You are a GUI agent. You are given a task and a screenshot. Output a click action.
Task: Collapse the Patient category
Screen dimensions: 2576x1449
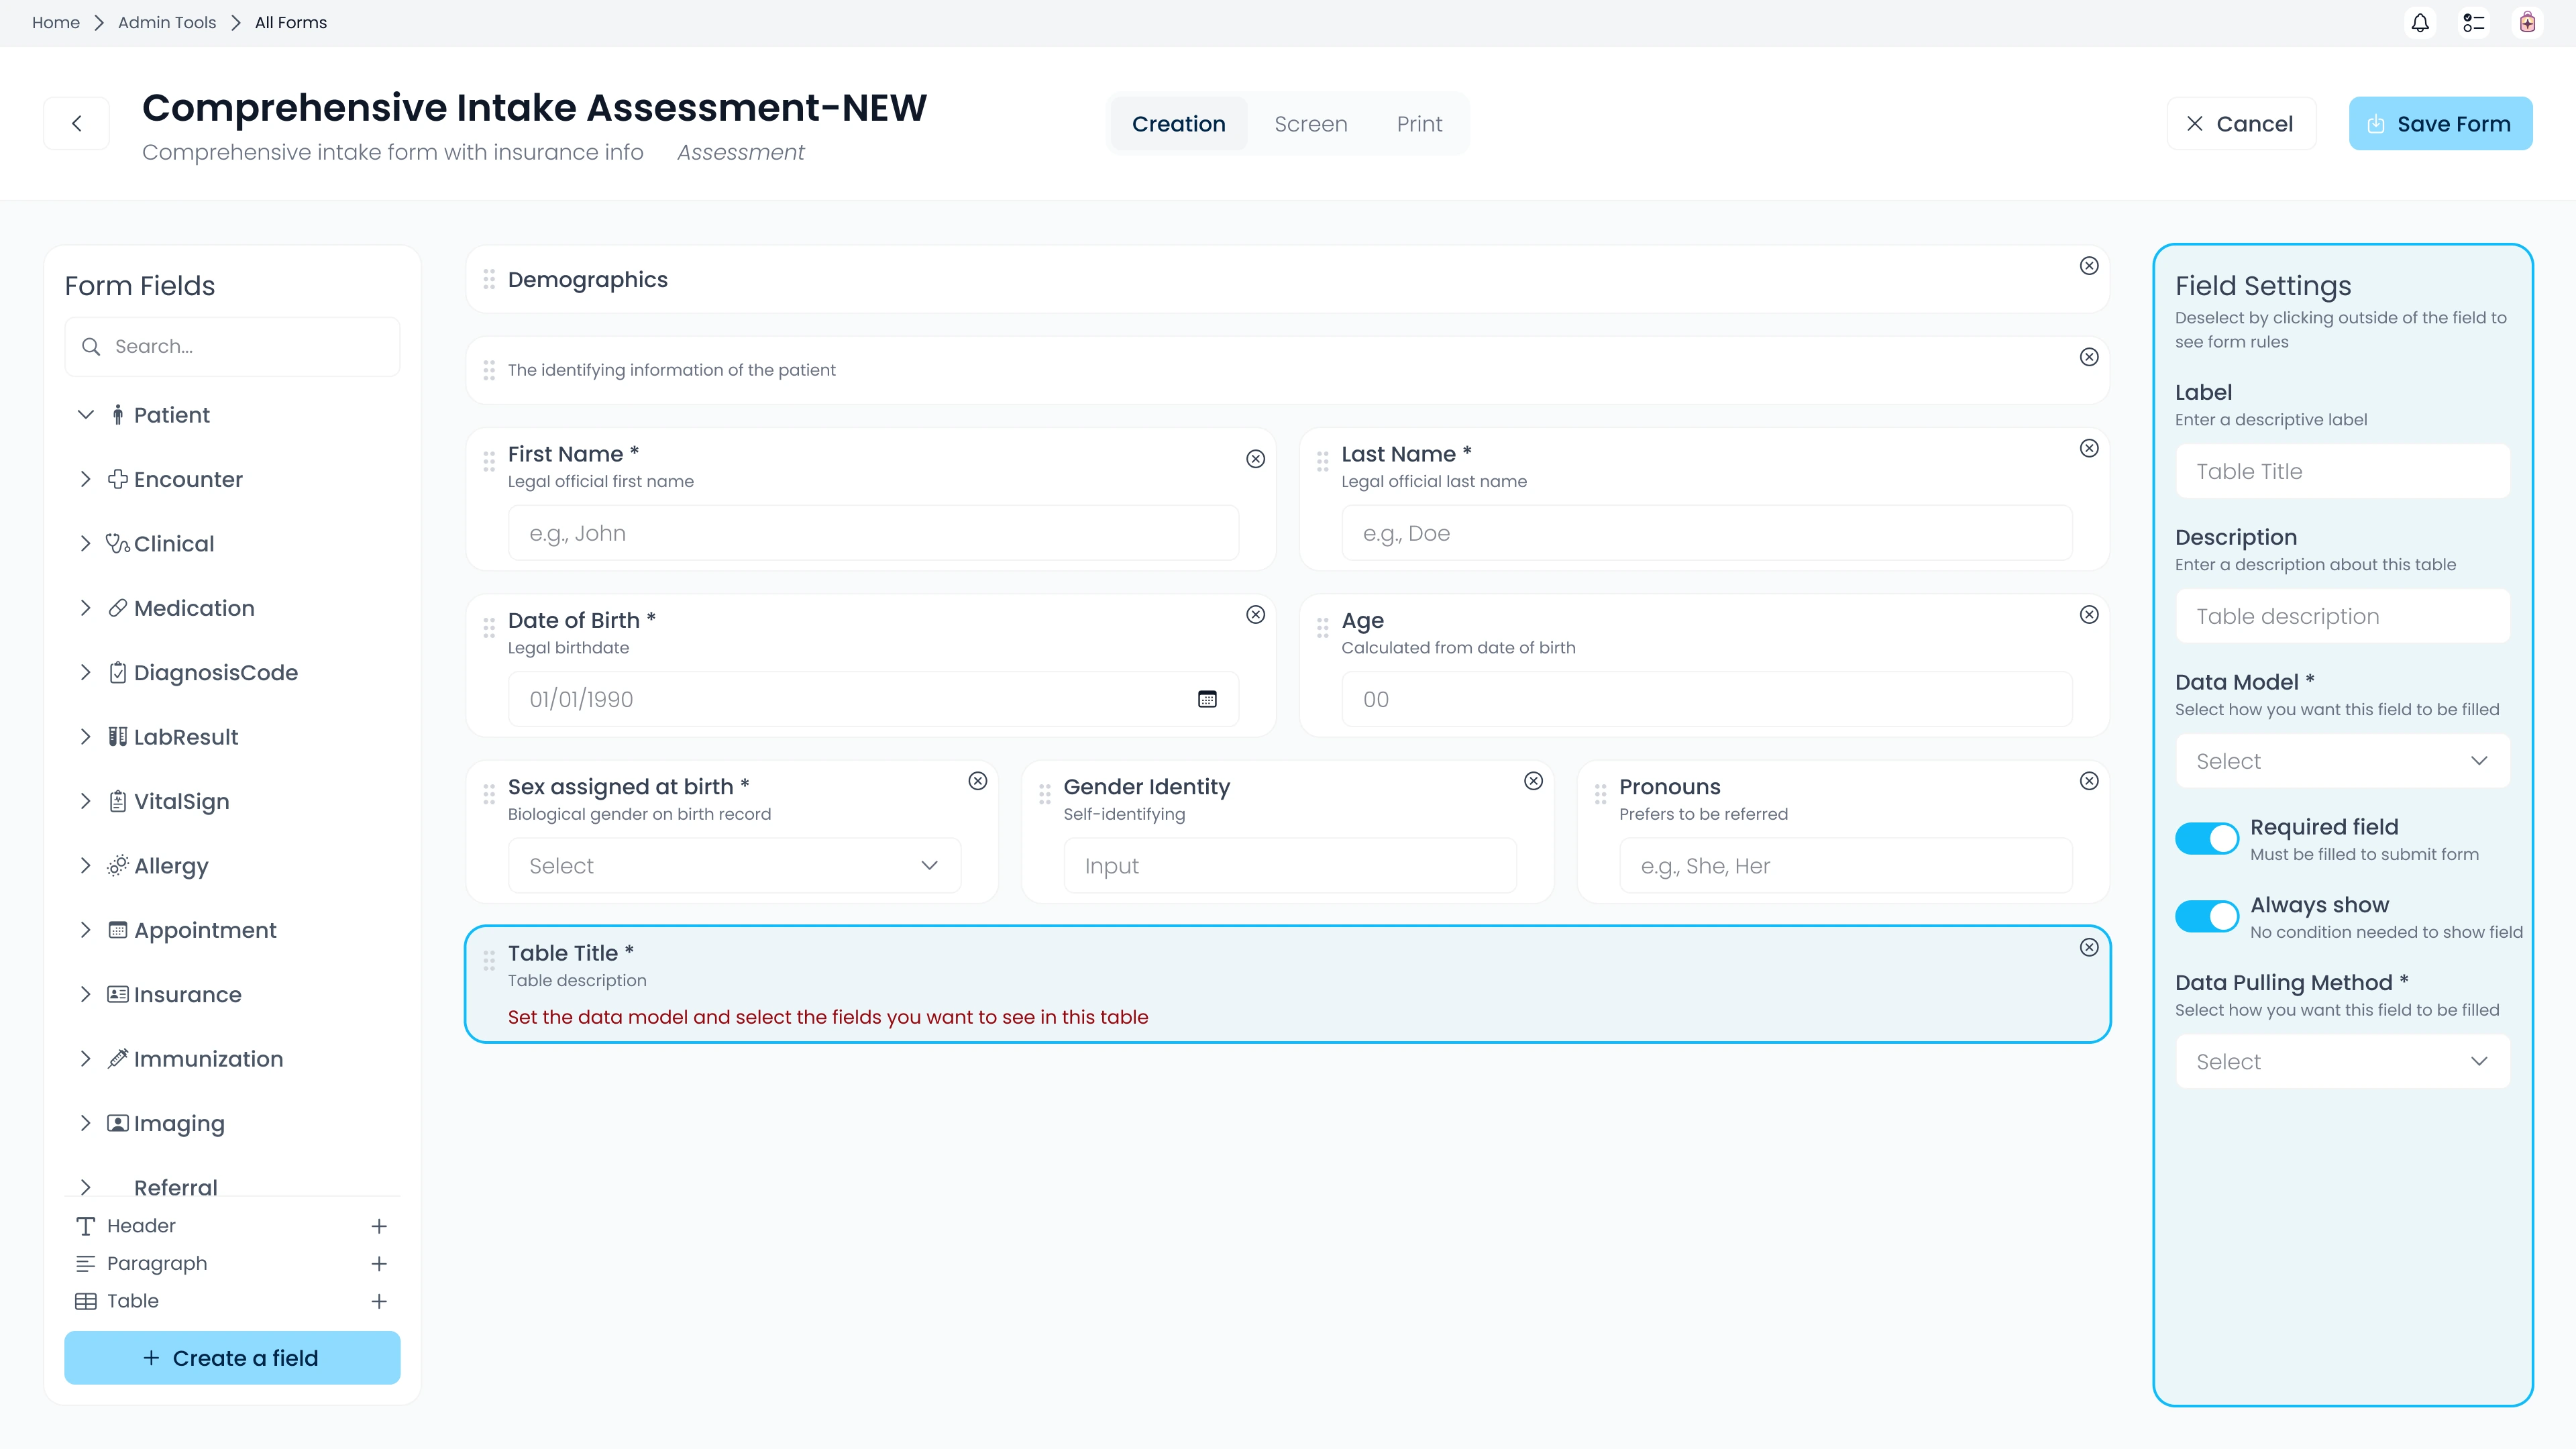(x=86, y=415)
